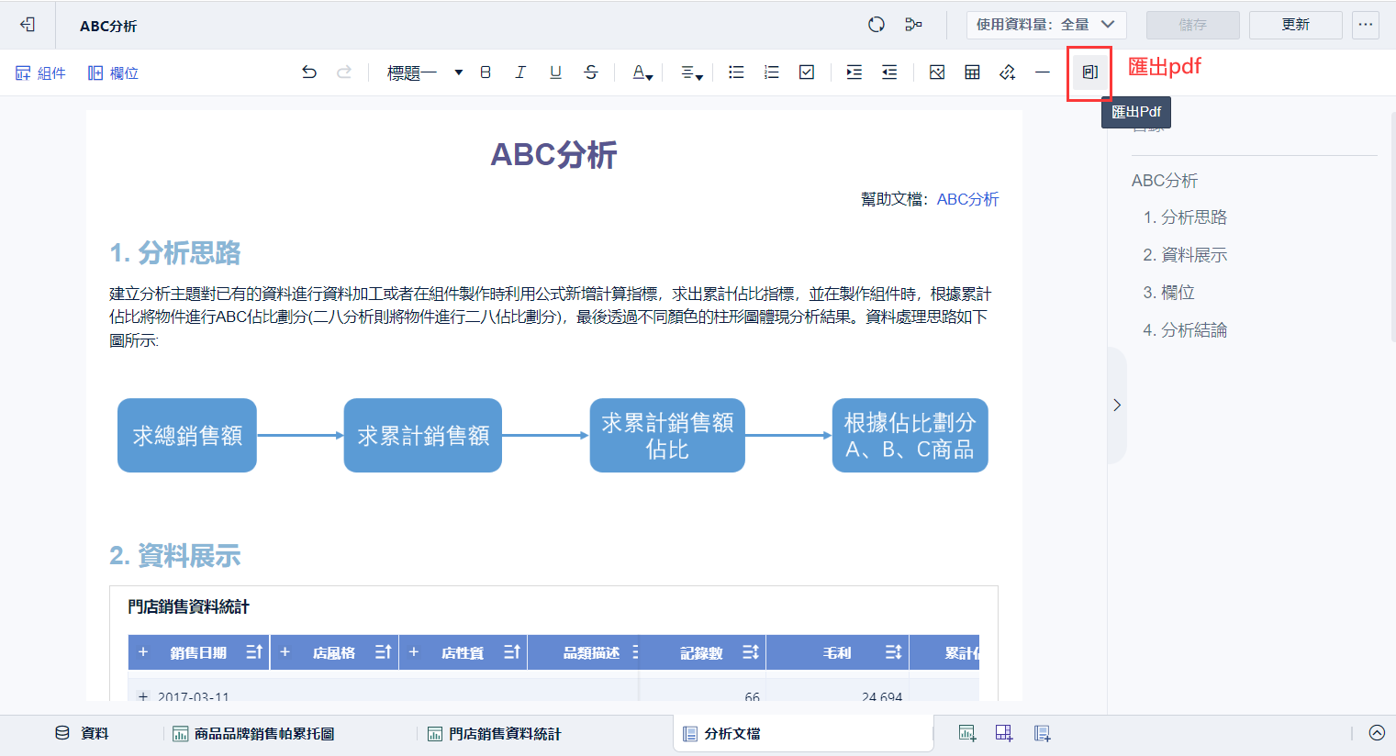Insert a checkbox task list

[807, 72]
